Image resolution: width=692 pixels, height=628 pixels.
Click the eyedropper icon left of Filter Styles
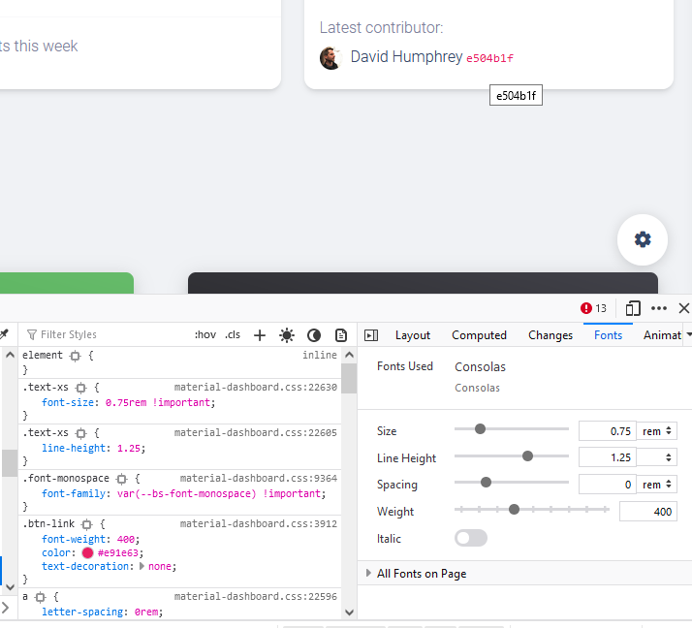5,334
